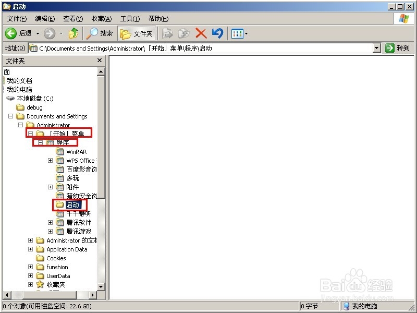Select 我的文档 in the tree

pos(19,81)
